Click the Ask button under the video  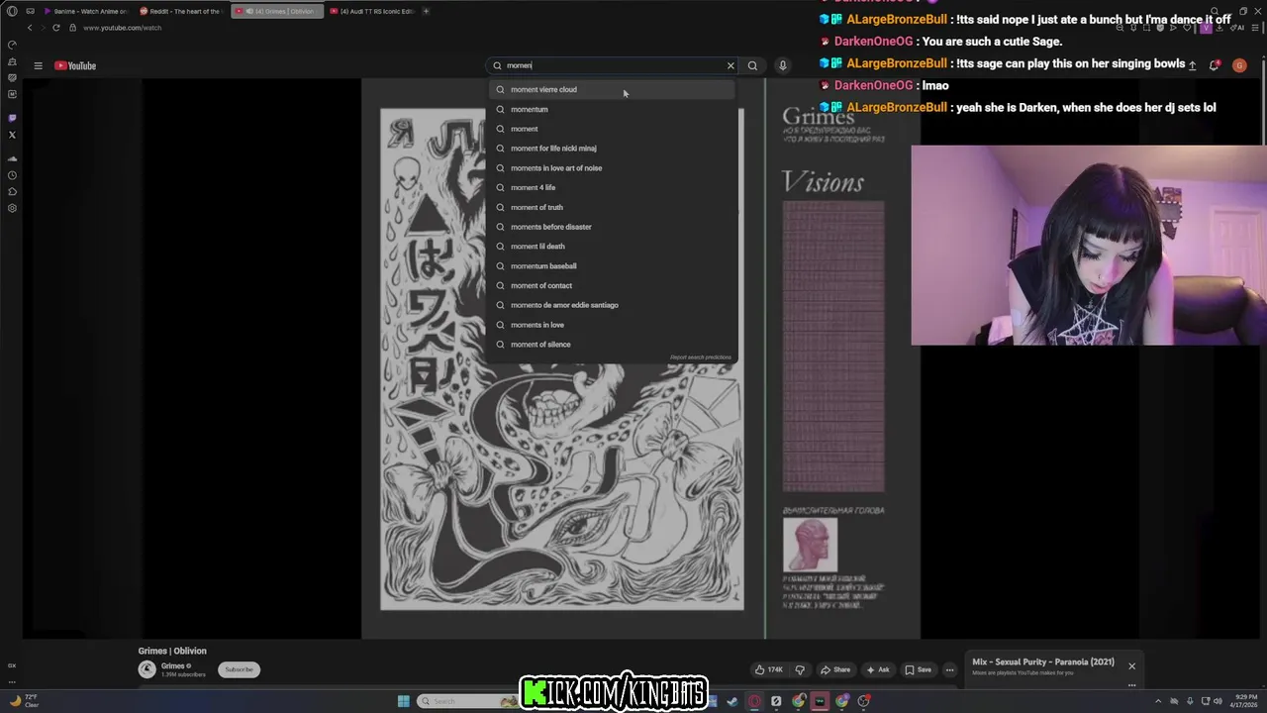877,669
